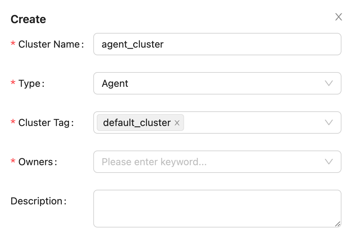
Task: Click the red asterisk beside Type
Action: [13, 83]
